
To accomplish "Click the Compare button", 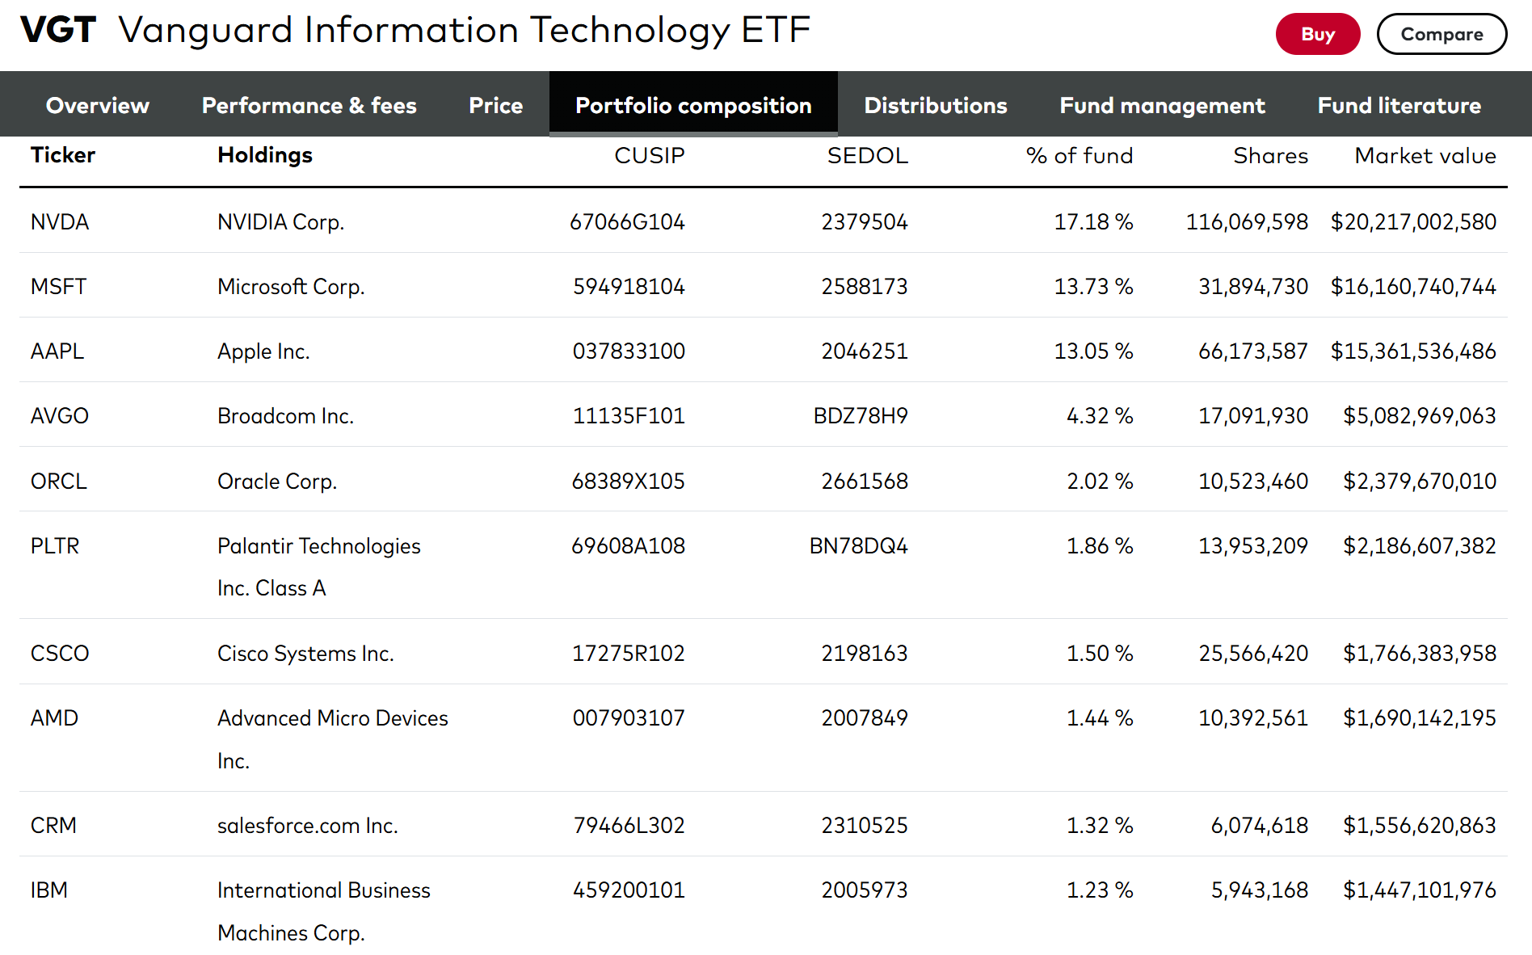I will (x=1442, y=34).
